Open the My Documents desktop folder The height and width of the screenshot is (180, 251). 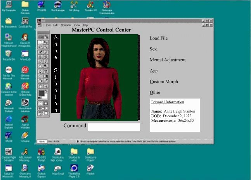click(x=8, y=22)
